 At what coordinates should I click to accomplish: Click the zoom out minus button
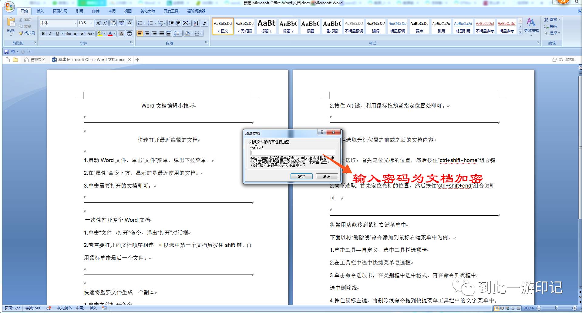[539, 308]
